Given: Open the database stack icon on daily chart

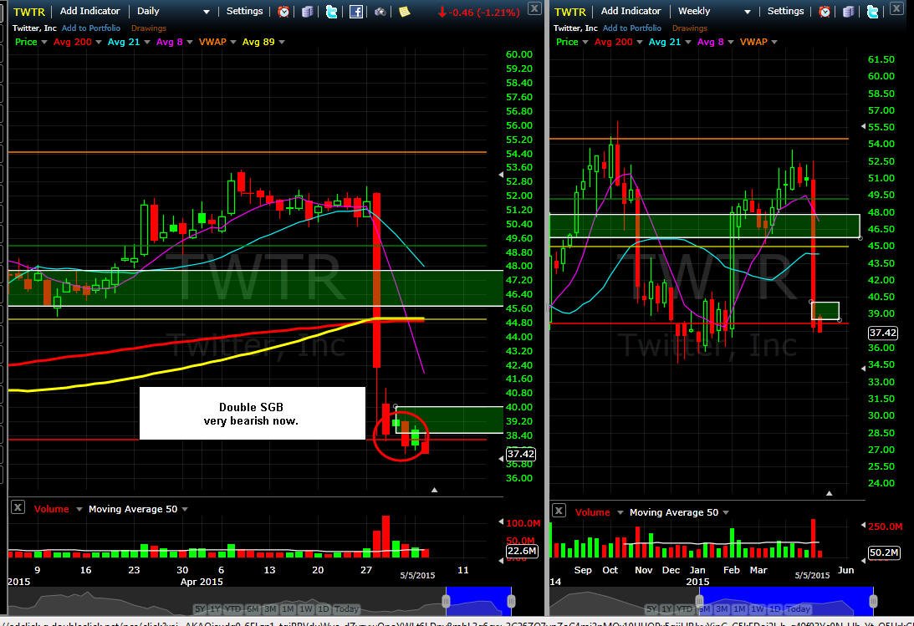Looking at the screenshot, I should coord(308,11).
